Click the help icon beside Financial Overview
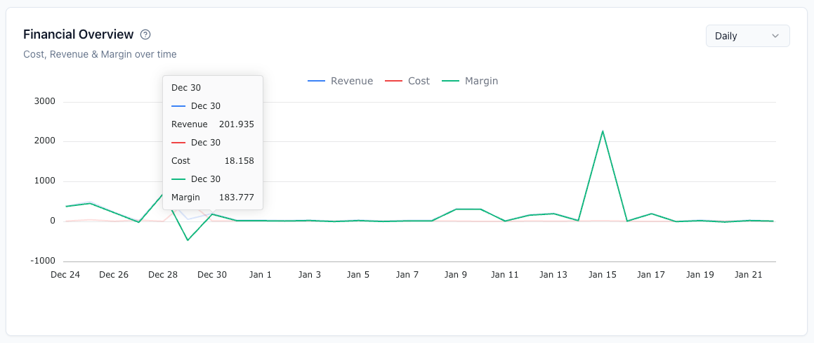The height and width of the screenshot is (343, 814). (x=146, y=35)
